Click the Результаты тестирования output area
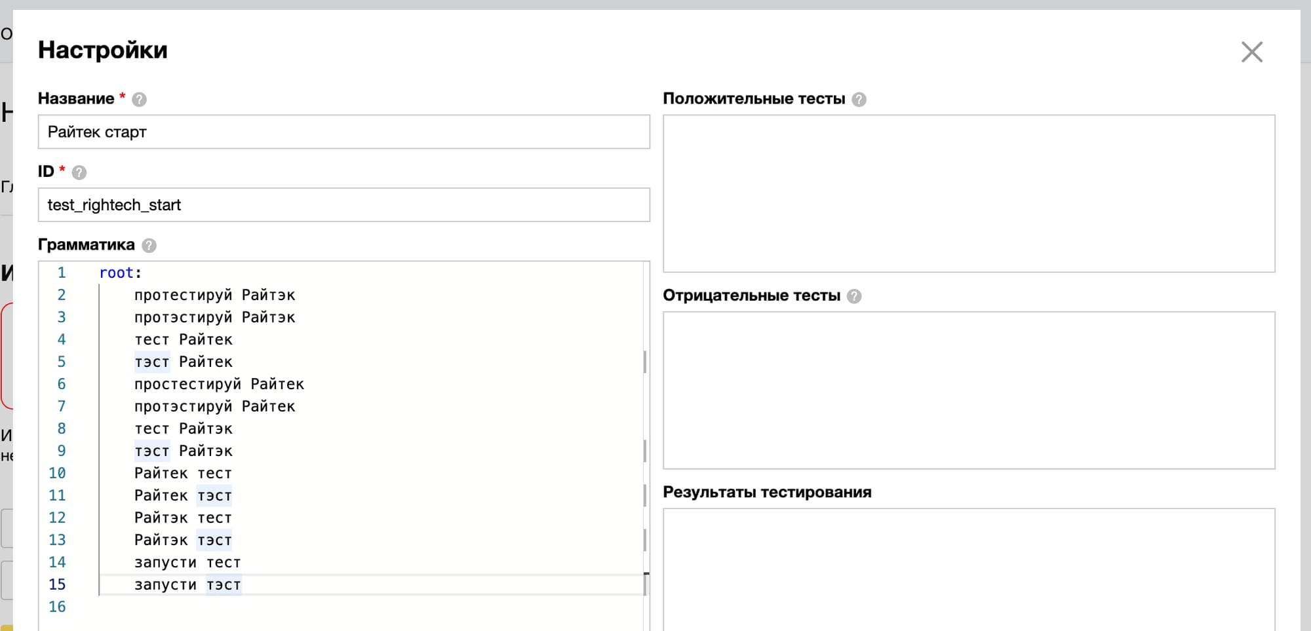This screenshot has width=1311, height=631. point(968,569)
